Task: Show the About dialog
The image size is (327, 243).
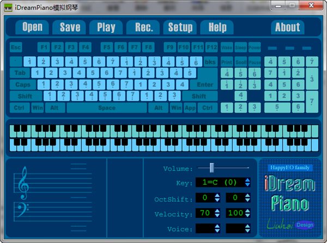Action: 288,27
